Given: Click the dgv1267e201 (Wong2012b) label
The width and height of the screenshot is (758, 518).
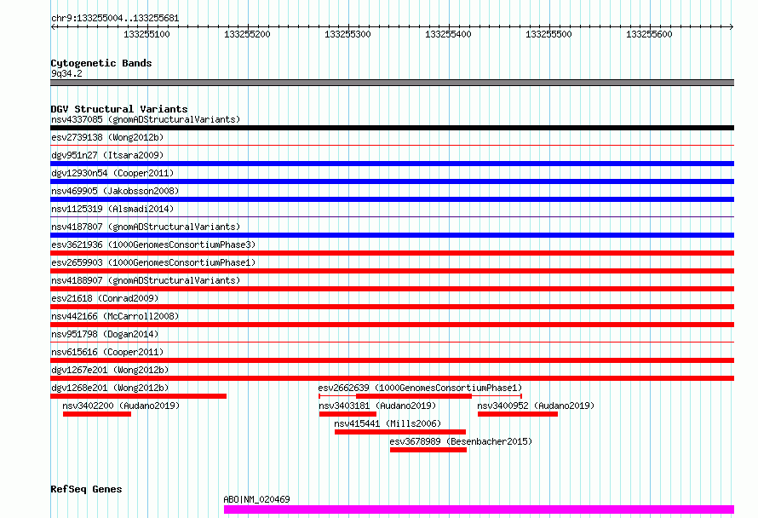Looking at the screenshot, I should tap(110, 370).
